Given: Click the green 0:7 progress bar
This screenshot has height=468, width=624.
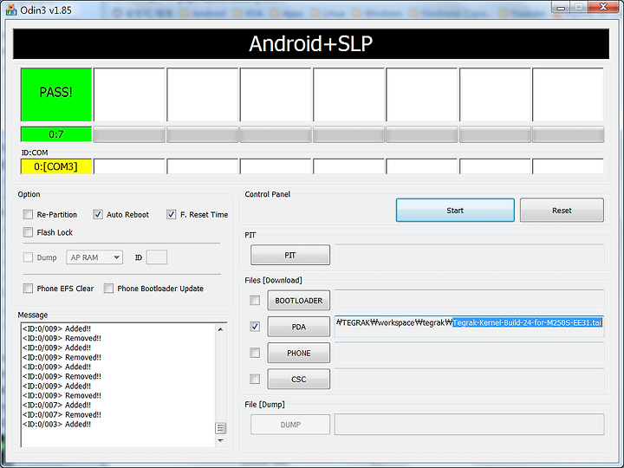Looking at the screenshot, I should coord(56,134).
